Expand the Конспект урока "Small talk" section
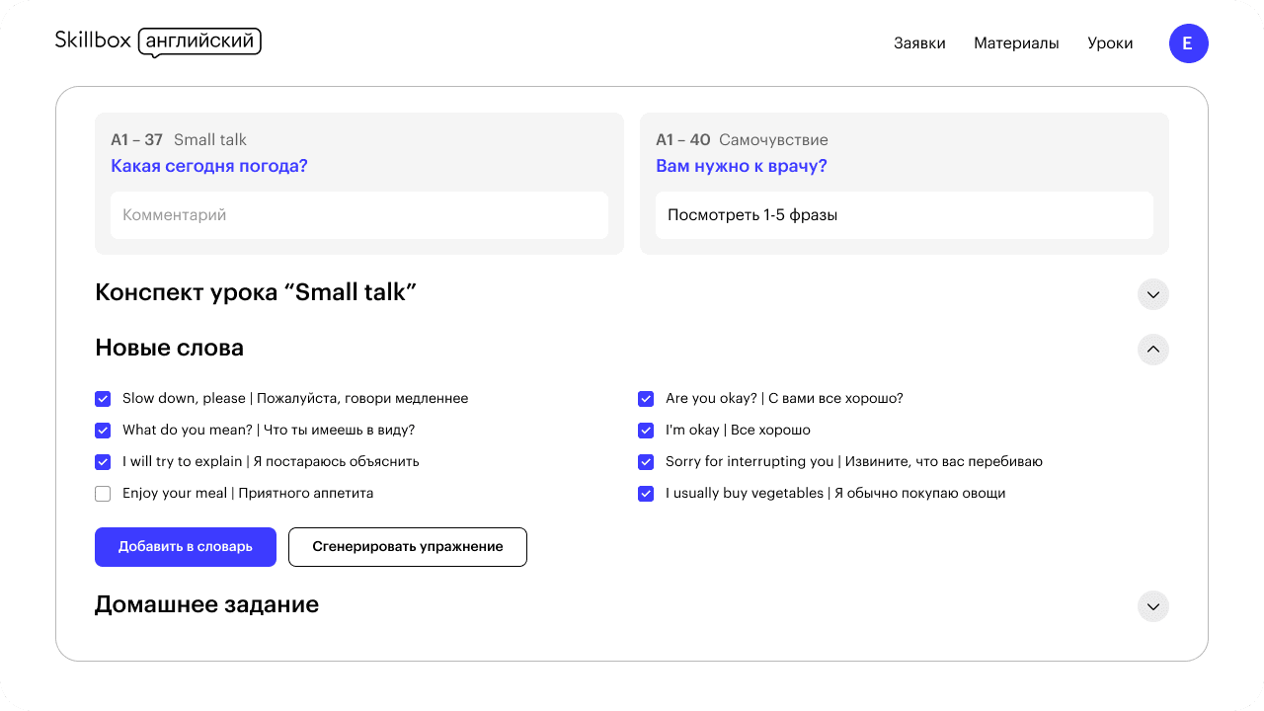Image resolution: width=1264 pixels, height=711 pixels. coord(1152,293)
